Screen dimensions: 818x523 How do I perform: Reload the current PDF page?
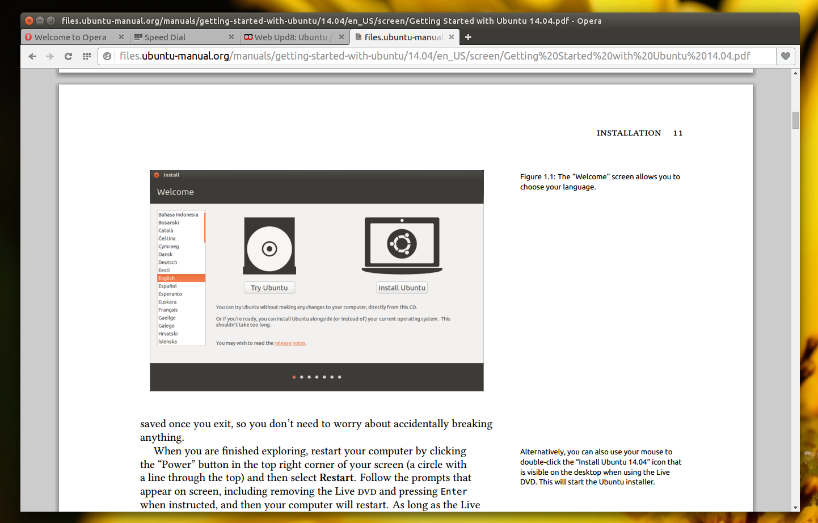pos(68,56)
